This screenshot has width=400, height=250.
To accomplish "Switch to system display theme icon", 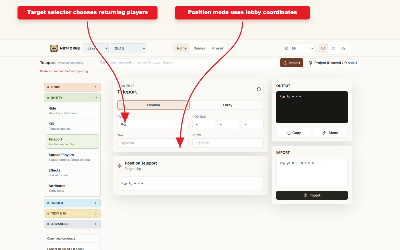I will pyautogui.click(x=323, y=48).
